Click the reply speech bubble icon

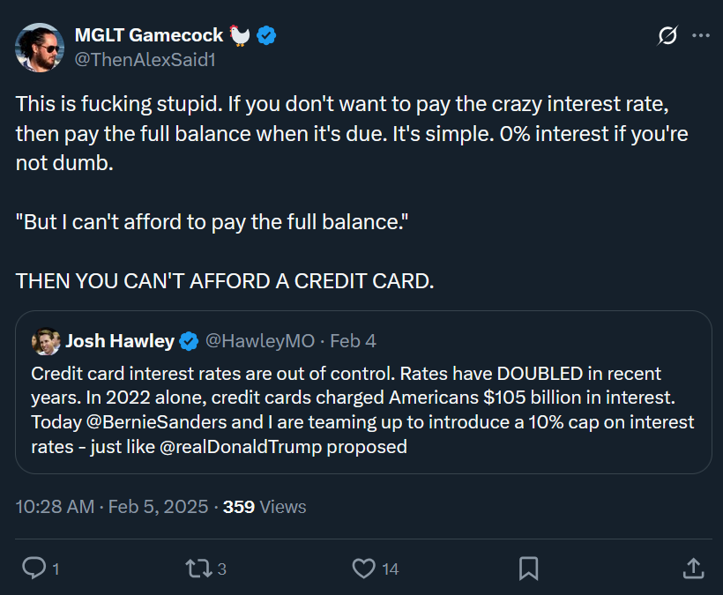34,568
